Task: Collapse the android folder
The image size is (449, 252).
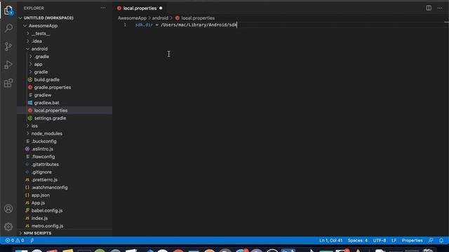Action: [39, 49]
